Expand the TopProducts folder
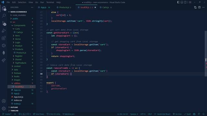 [x=21, y=63]
